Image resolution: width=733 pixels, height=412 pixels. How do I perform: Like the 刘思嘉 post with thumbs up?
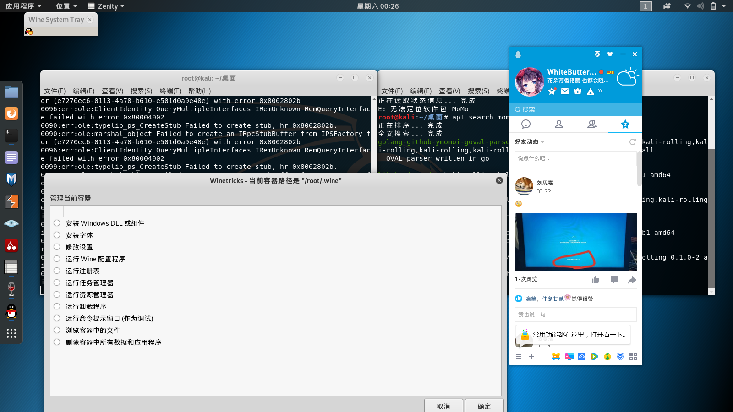(596, 280)
